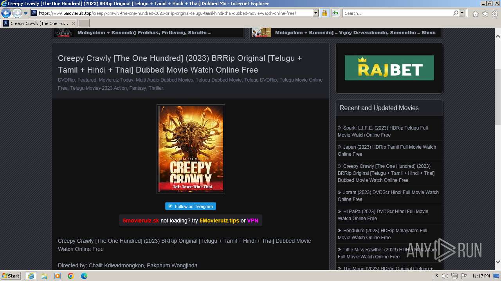
Task: Open Favorites star icon
Action: (485, 14)
